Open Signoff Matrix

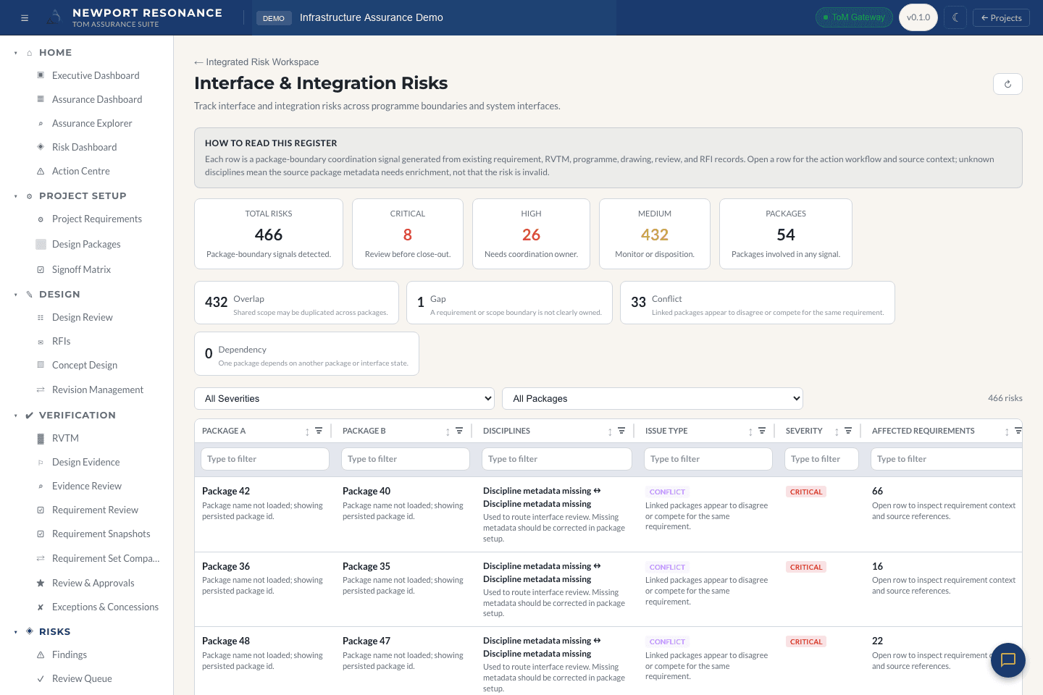click(x=81, y=269)
